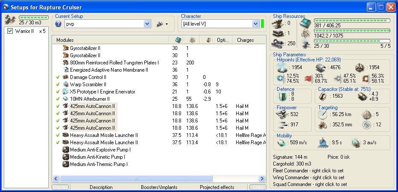Open the ship selection icon menu
The image size is (398, 192).
(x=162, y=24)
